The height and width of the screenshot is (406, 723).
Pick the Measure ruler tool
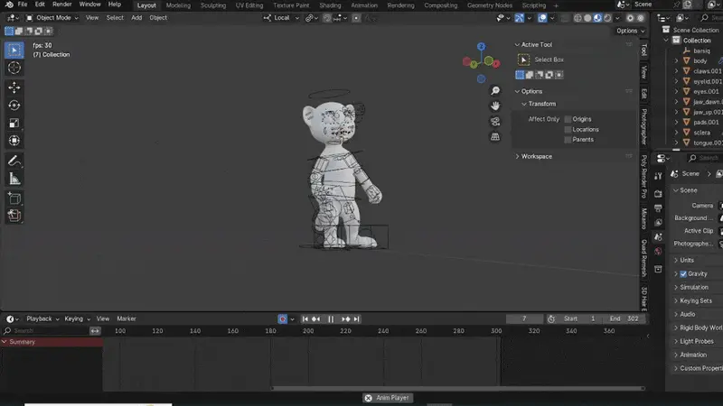(x=14, y=179)
